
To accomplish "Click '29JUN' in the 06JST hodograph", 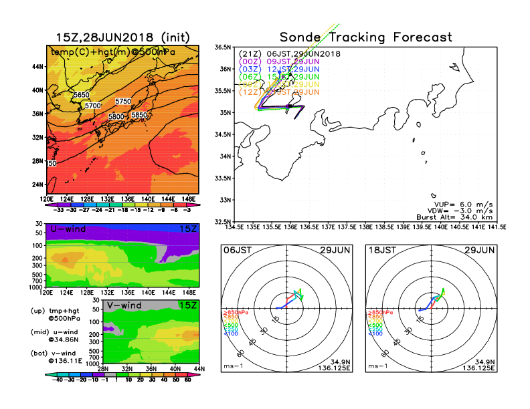I will click(335, 250).
